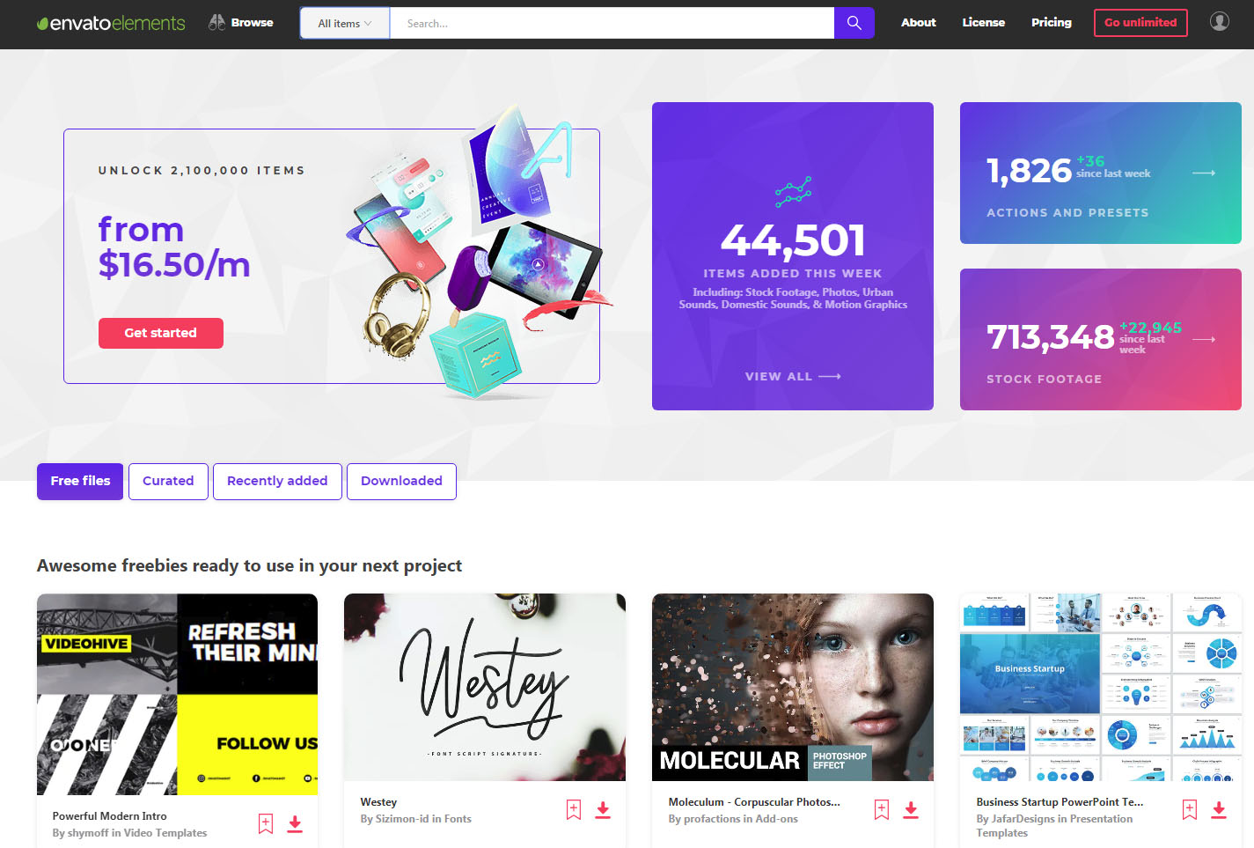Screen dimensions: 1254x848
Task: Click the line graph icon above 44,501
Action: [793, 192]
